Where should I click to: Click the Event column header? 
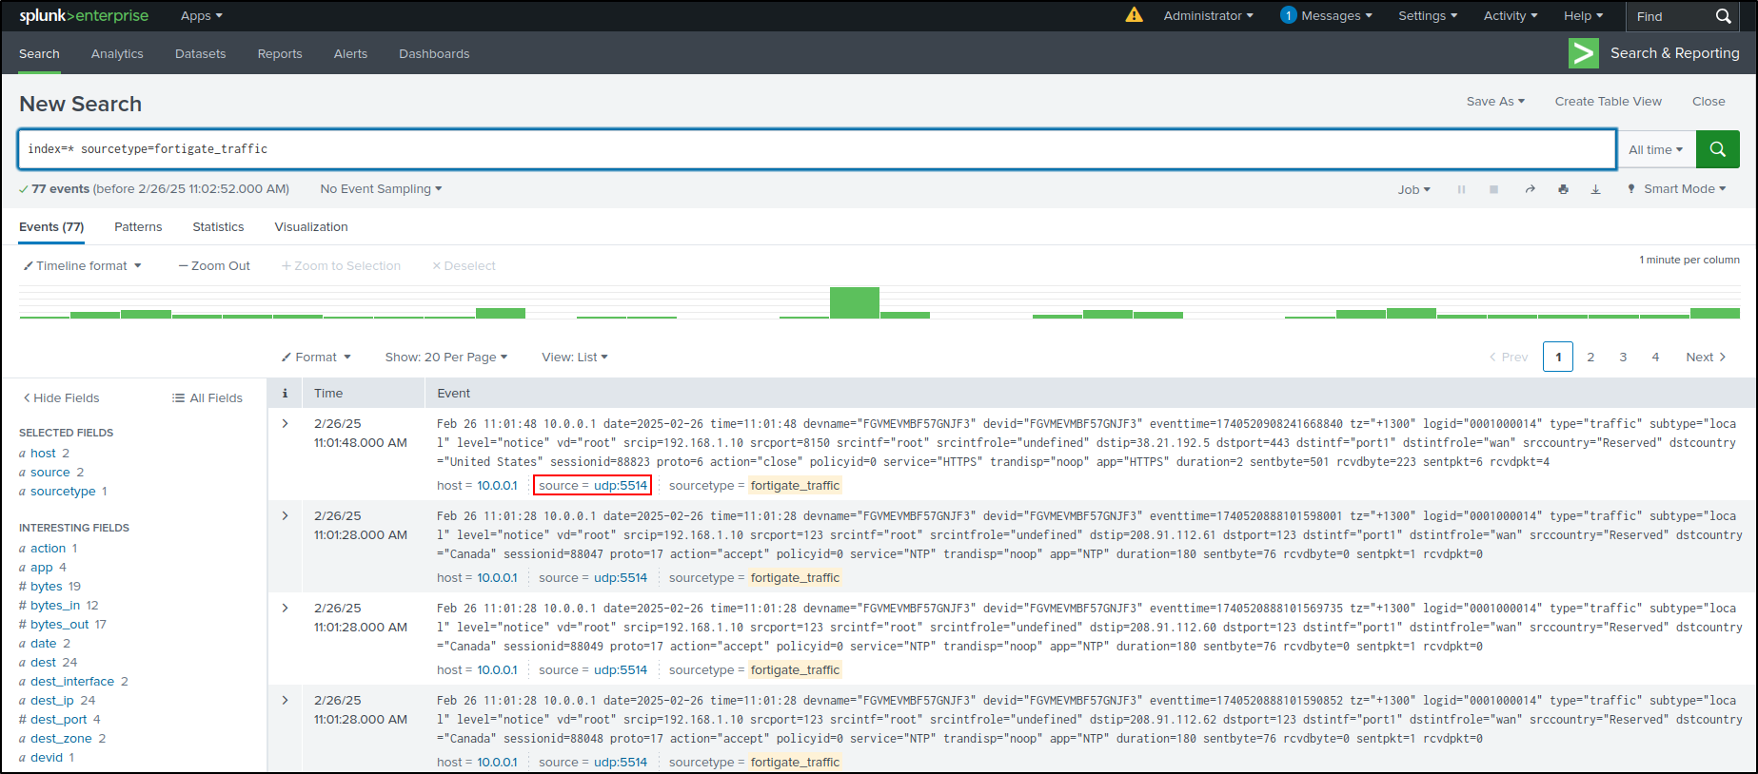point(454,394)
